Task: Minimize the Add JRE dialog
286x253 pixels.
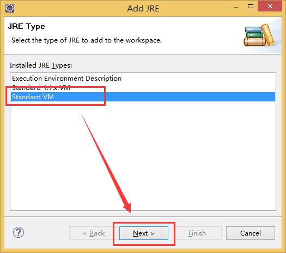Action: pos(236,8)
